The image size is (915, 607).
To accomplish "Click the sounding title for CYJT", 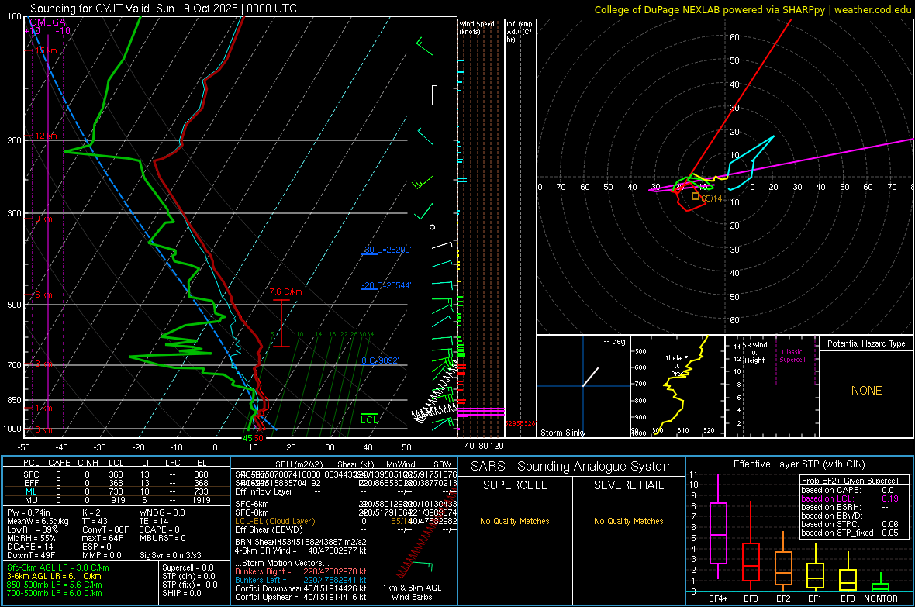I will (x=164, y=9).
